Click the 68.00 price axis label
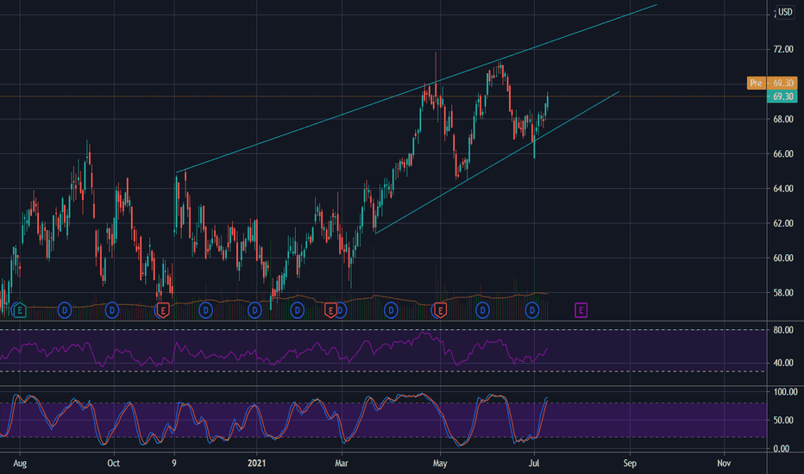804x474 pixels. [x=783, y=119]
